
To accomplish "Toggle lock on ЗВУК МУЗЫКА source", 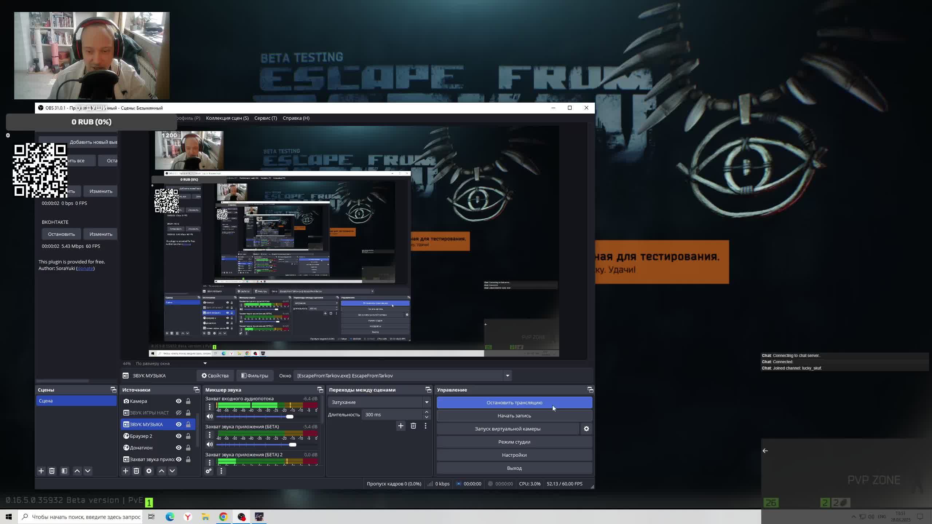I will [188, 424].
